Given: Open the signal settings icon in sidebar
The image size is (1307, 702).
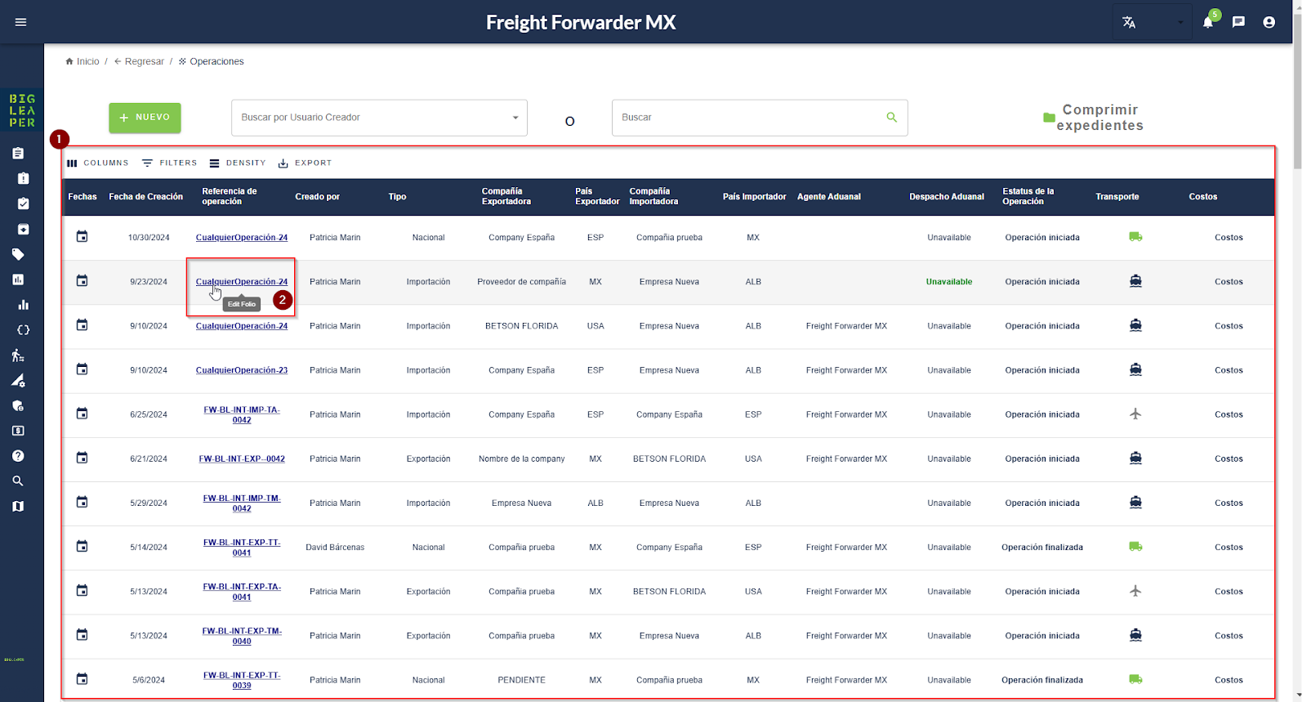Looking at the screenshot, I should [18, 380].
